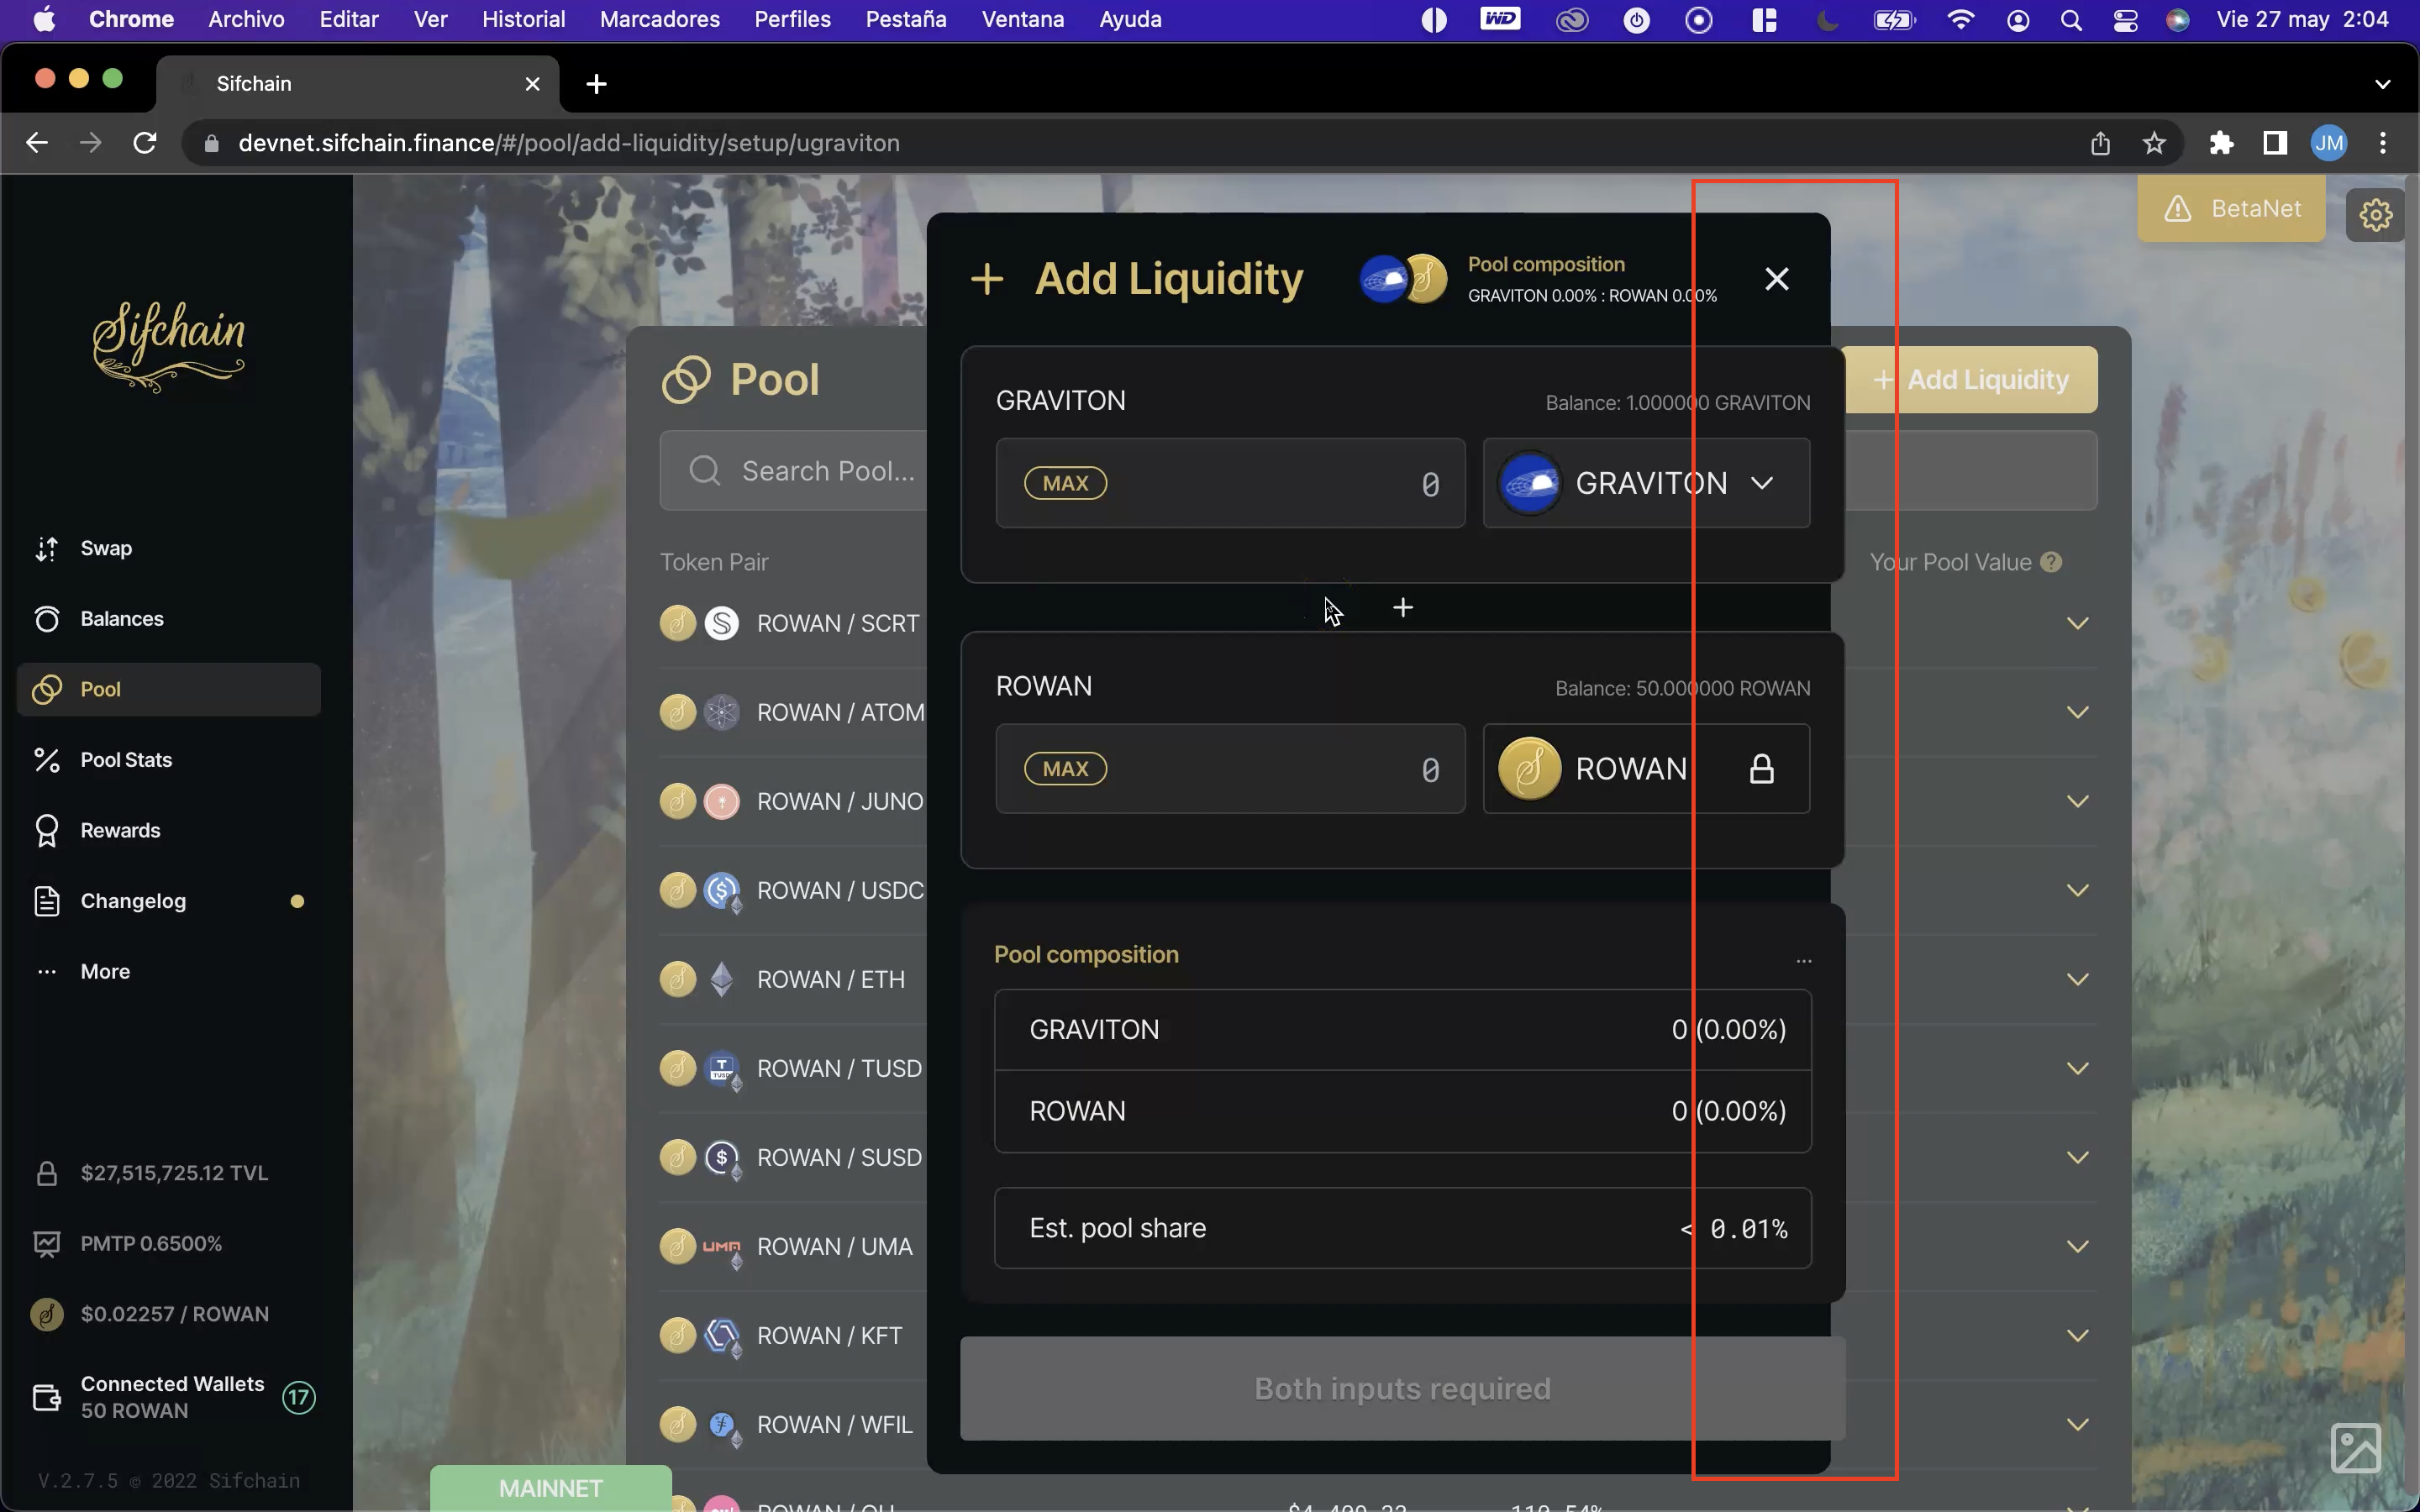This screenshot has width=2420, height=1512.
Task: Open the Ventana menu
Action: tap(1022, 19)
